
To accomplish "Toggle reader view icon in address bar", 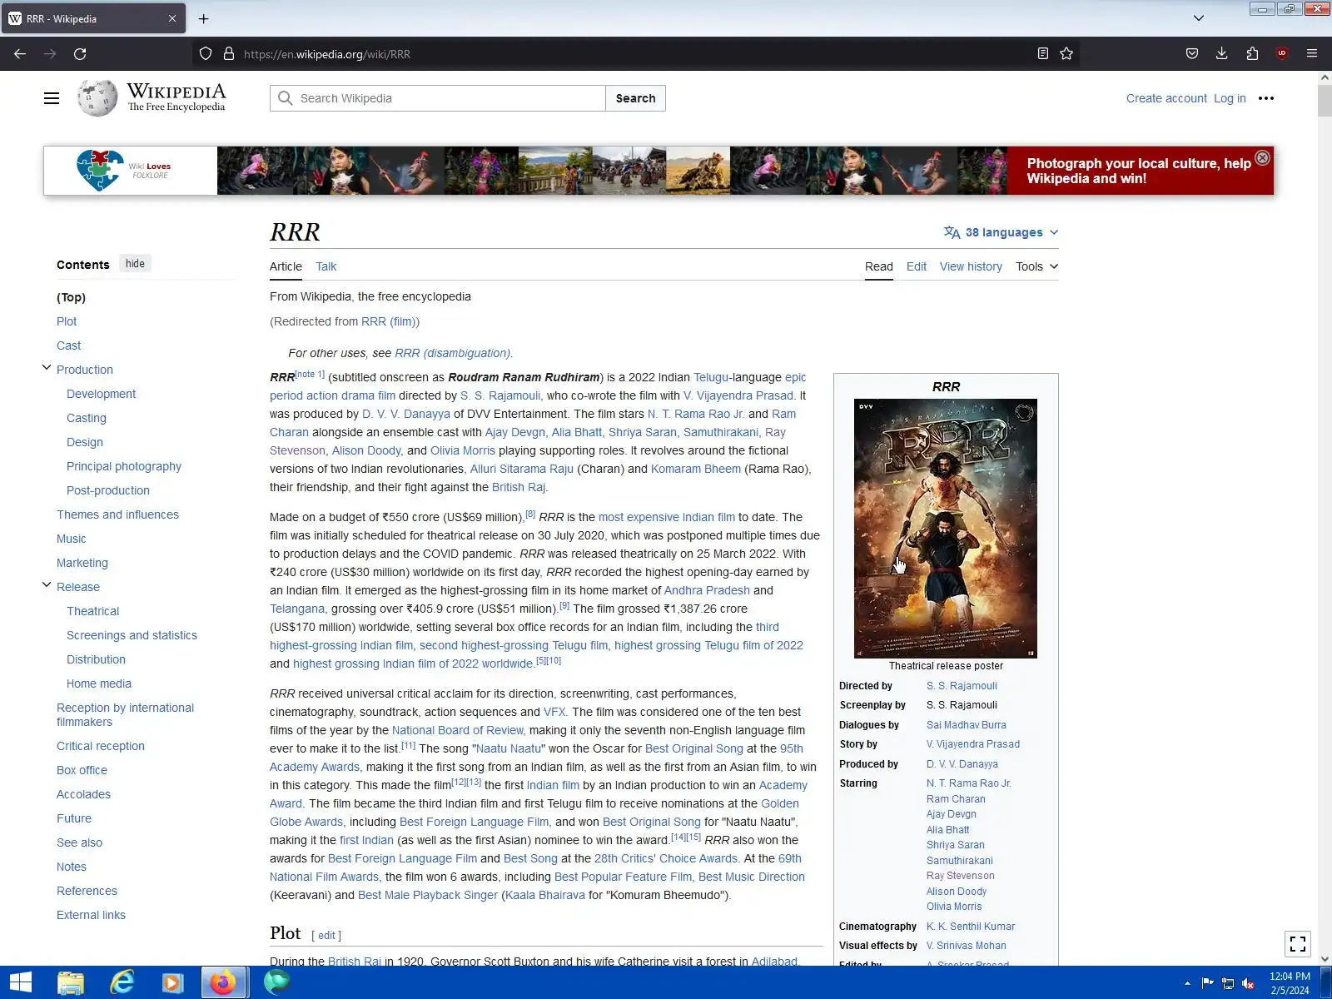I will click(x=1042, y=54).
